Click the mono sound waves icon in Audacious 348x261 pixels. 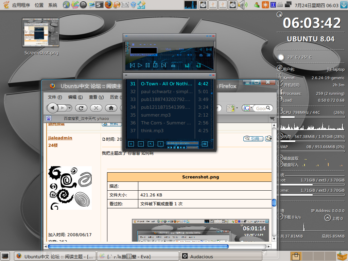tap(201, 49)
